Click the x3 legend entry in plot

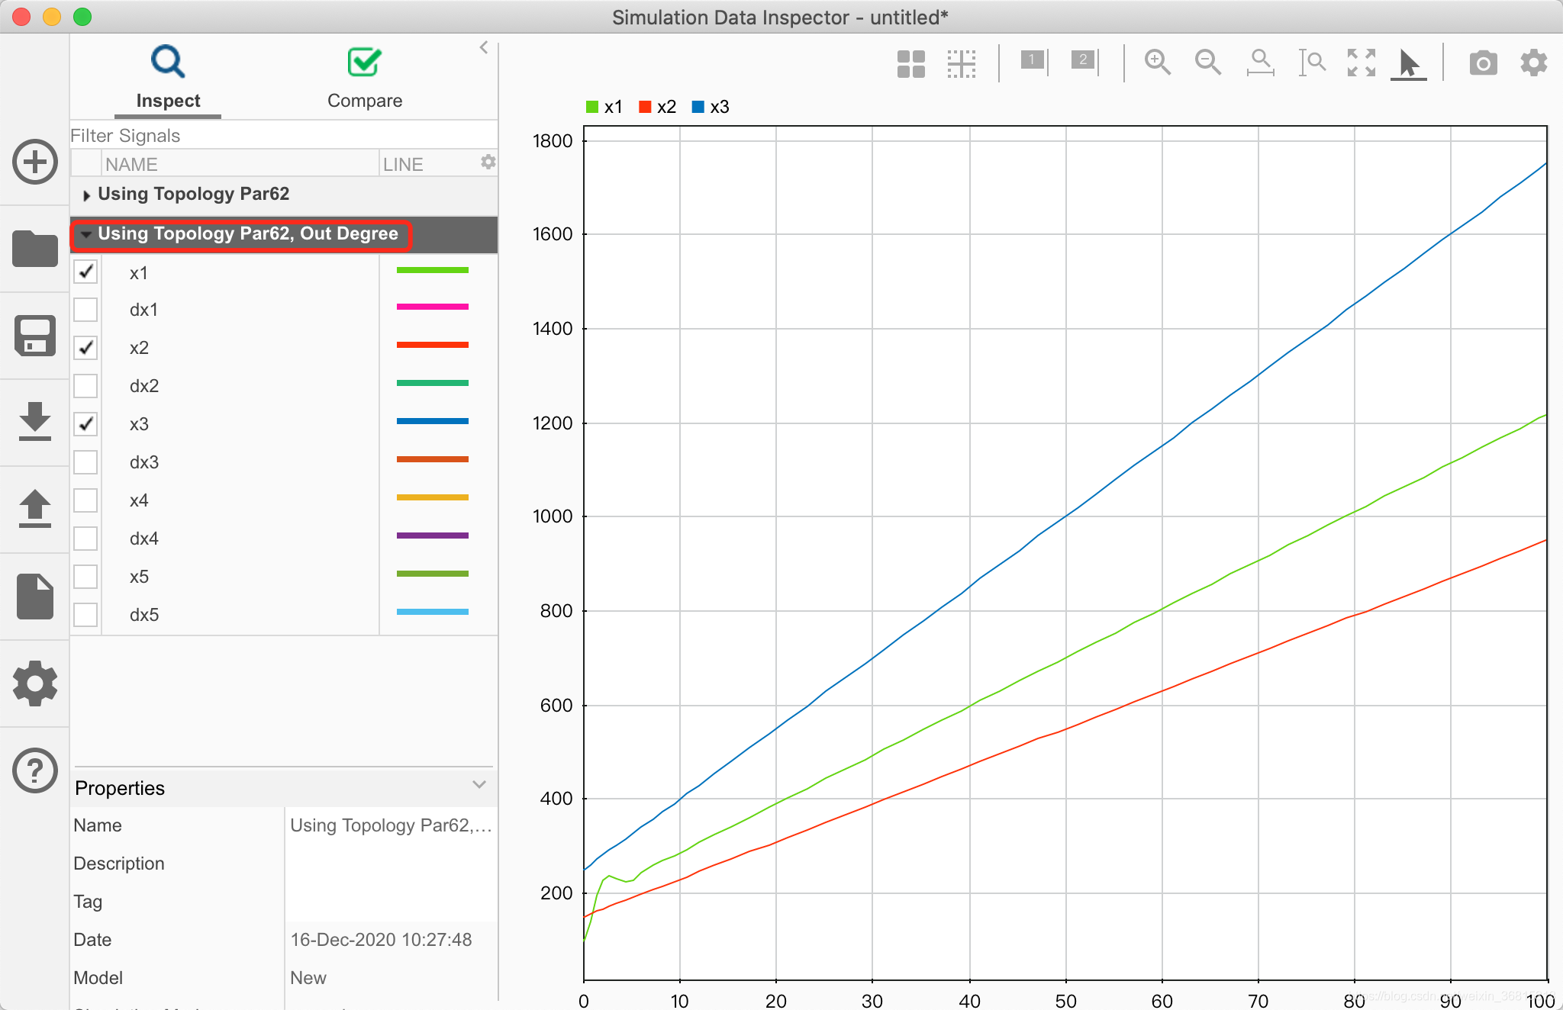[x=711, y=107]
